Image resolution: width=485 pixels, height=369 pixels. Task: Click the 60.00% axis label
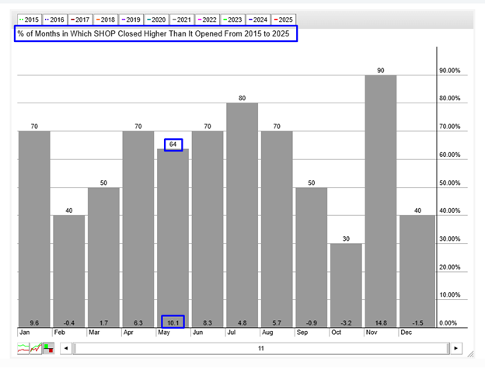[x=450, y=155]
